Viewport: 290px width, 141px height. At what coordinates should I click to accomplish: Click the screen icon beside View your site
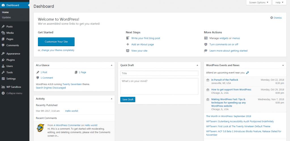(128, 51)
